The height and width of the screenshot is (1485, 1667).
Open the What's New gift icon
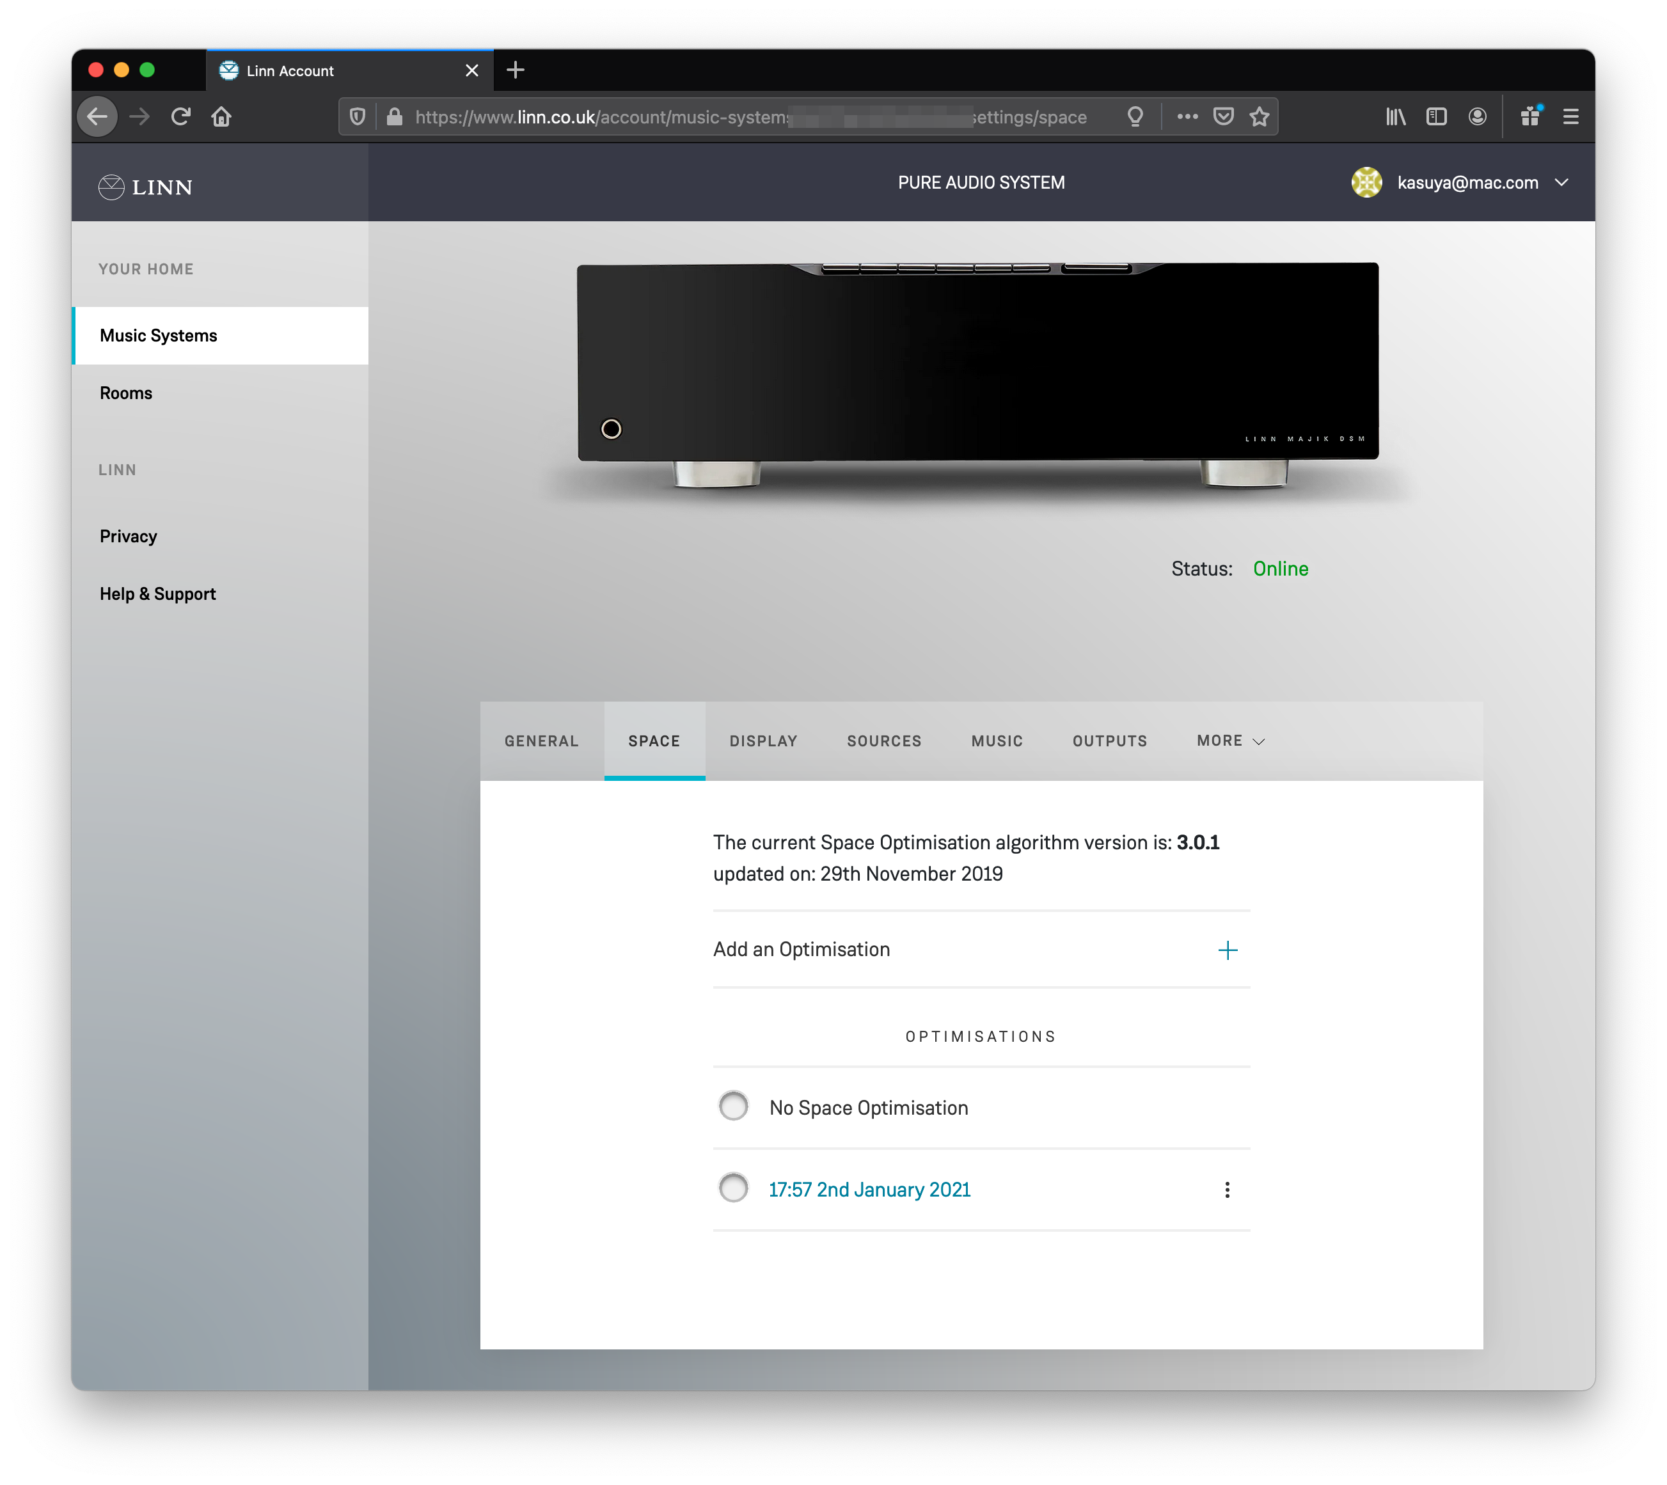pos(1531,116)
